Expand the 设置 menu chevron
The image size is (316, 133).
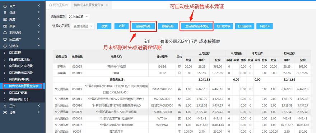(39, 112)
